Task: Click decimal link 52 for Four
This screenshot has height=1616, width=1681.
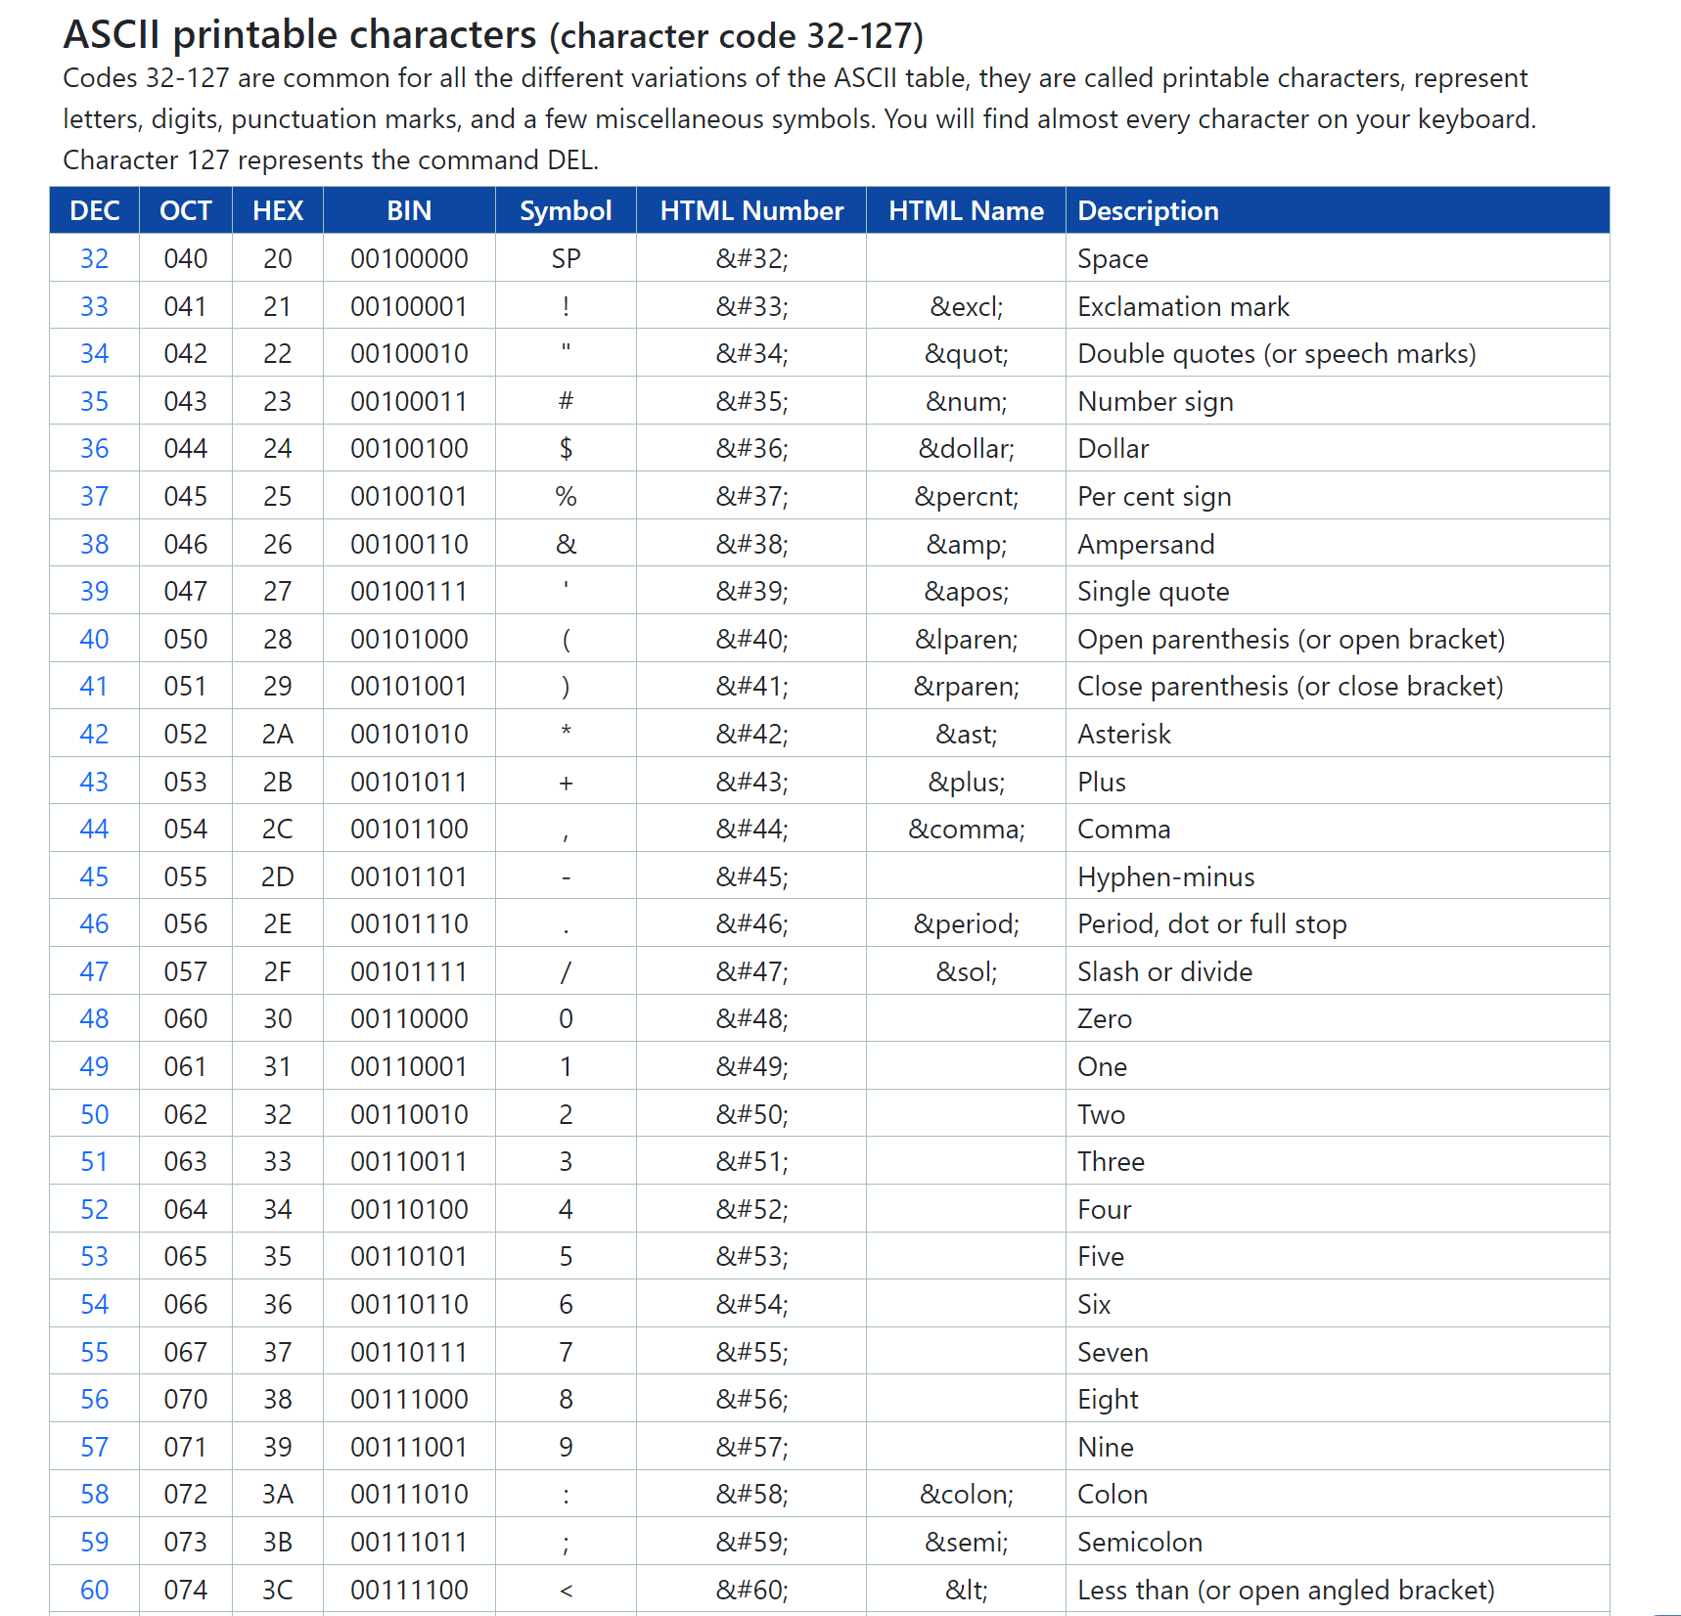Action: [94, 1210]
